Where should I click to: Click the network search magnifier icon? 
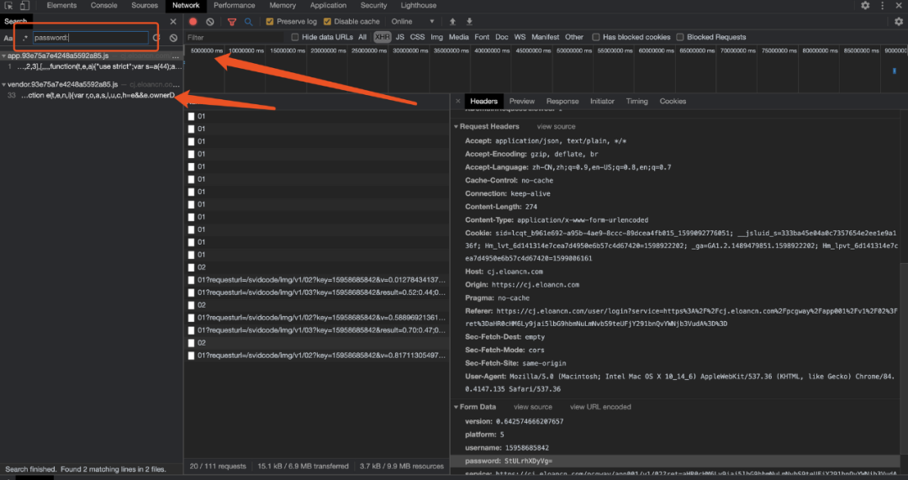coord(248,21)
